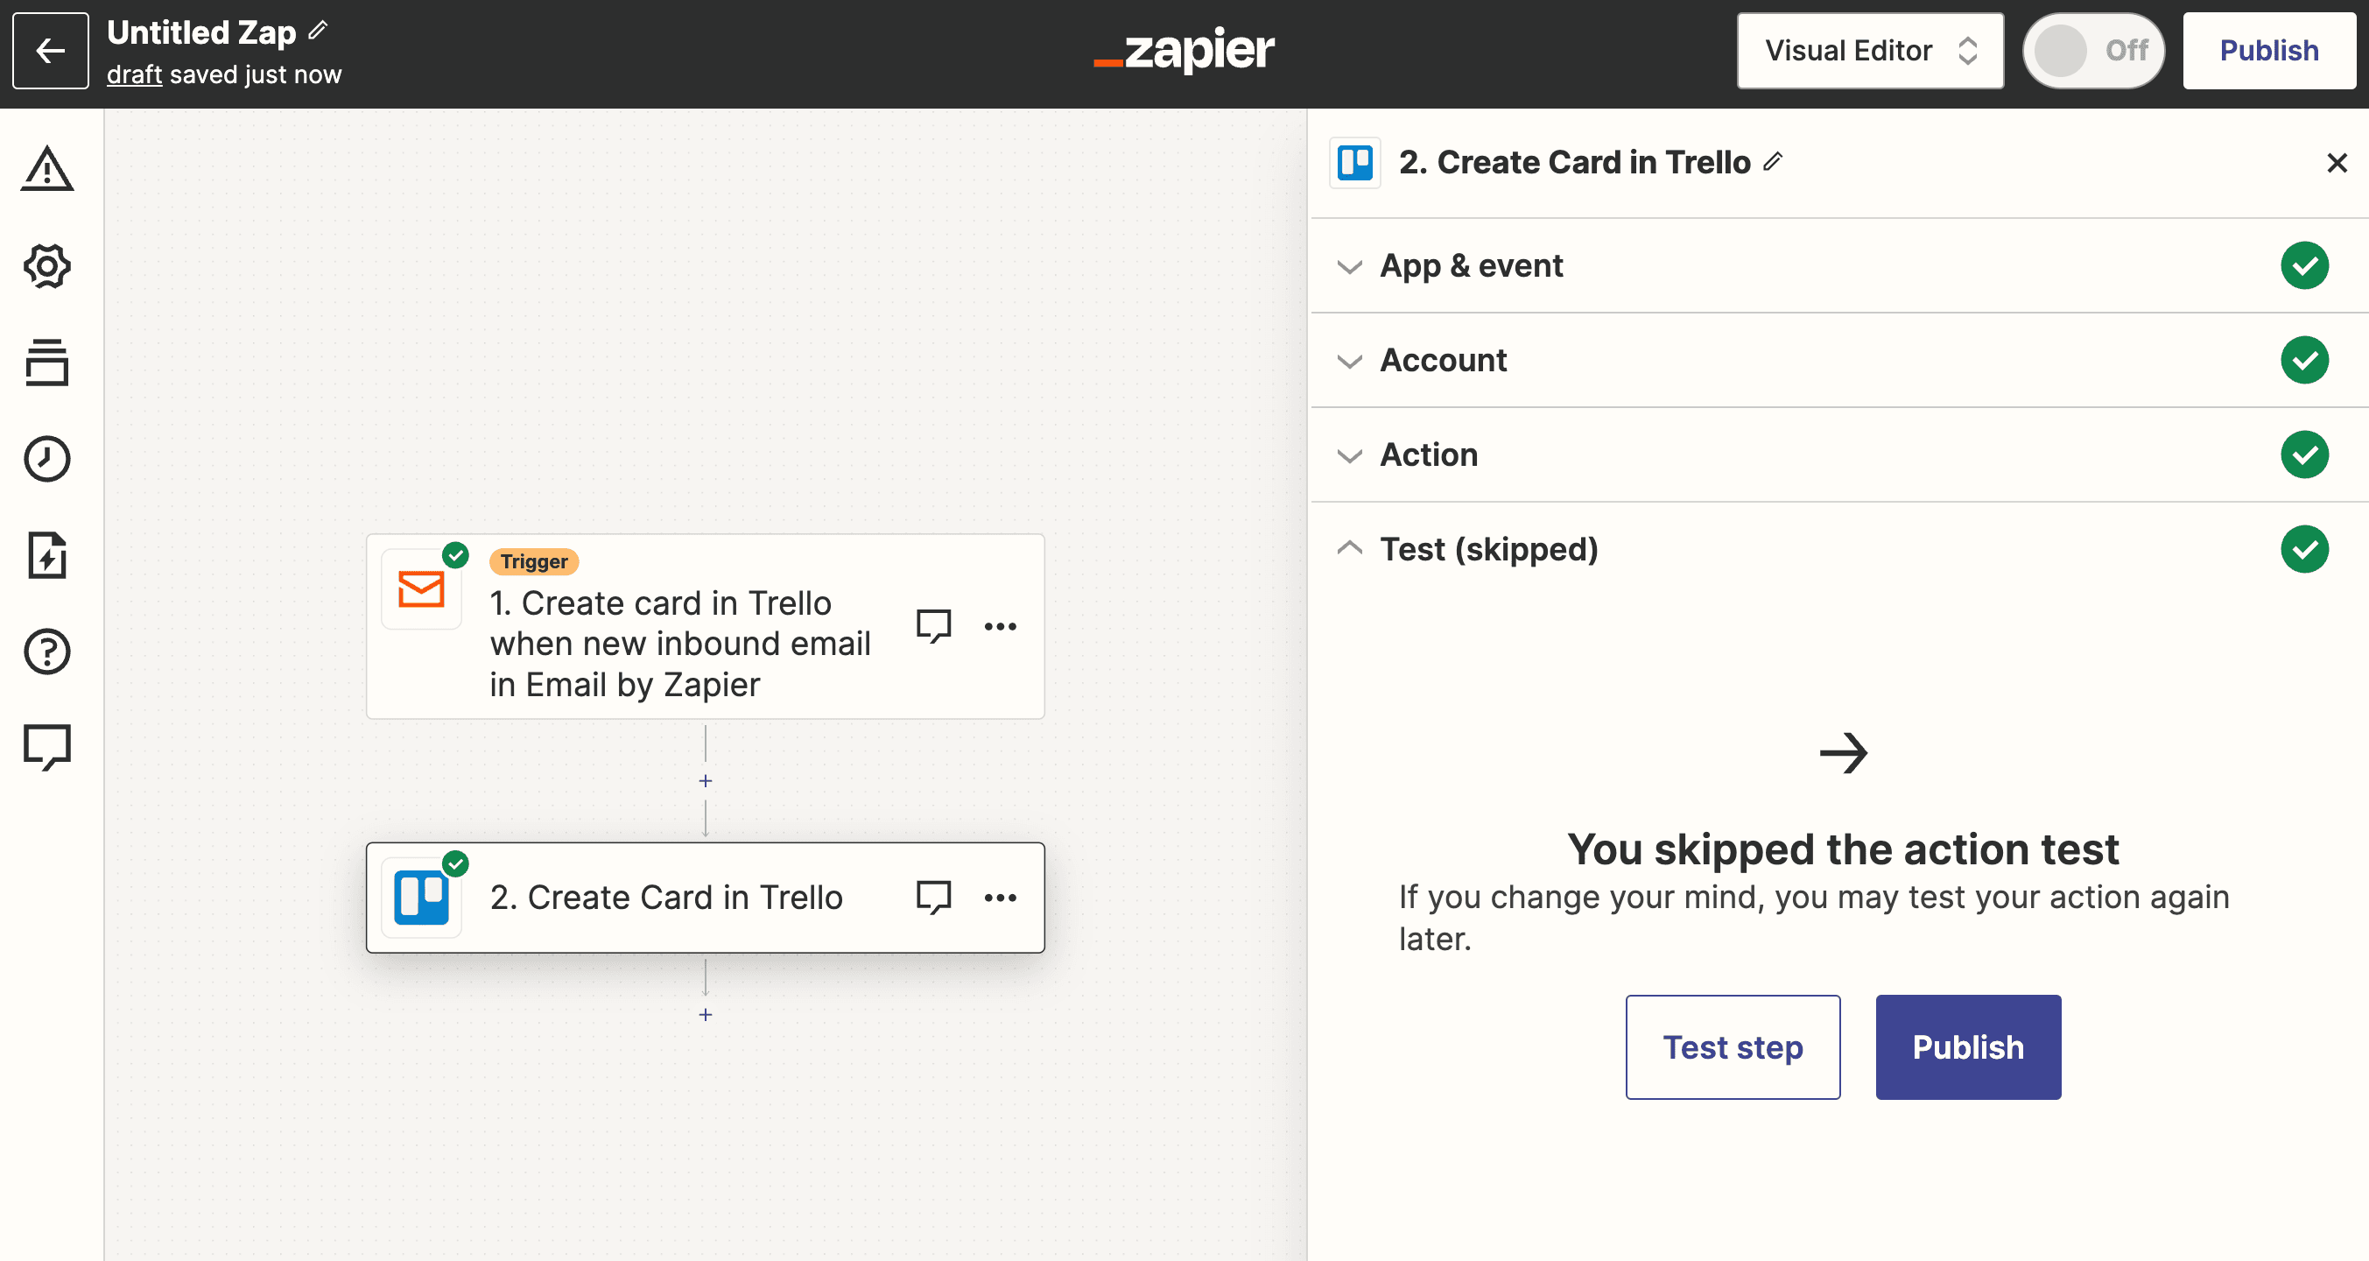The width and height of the screenshot is (2369, 1261).
Task: Expand the Account section
Action: click(1840, 361)
